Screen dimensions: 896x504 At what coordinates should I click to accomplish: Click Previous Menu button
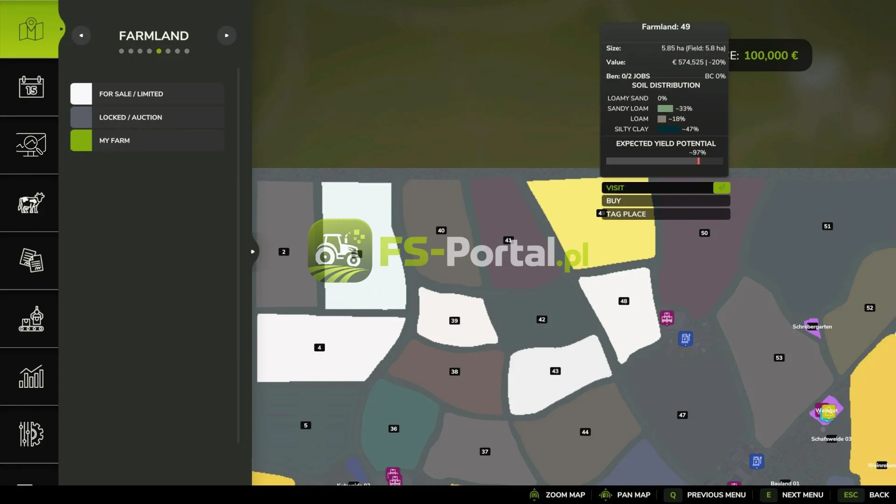point(705,495)
